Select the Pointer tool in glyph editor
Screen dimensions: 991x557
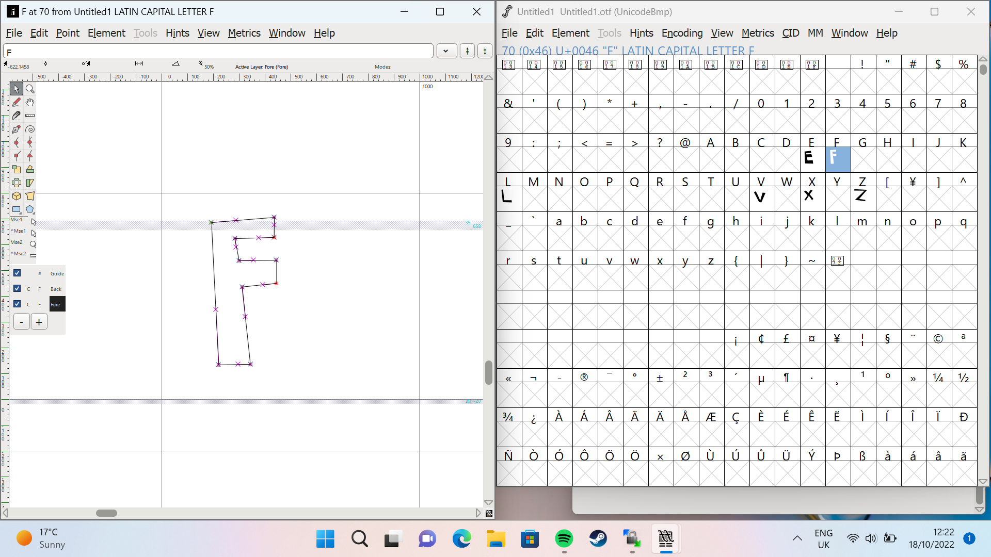click(17, 89)
